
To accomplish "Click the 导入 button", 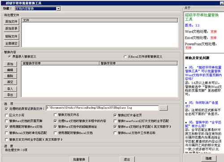I will coord(10,89).
